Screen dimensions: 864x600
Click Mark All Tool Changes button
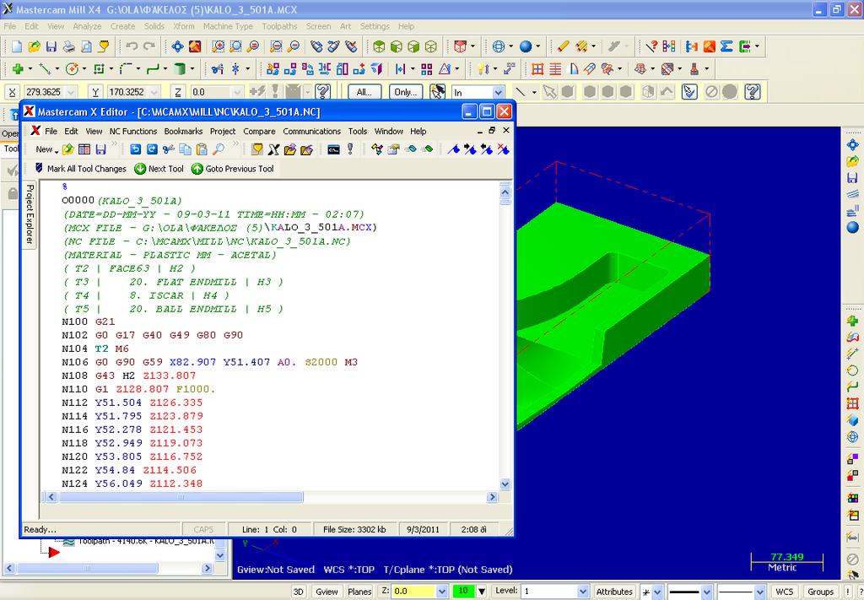[x=80, y=169]
